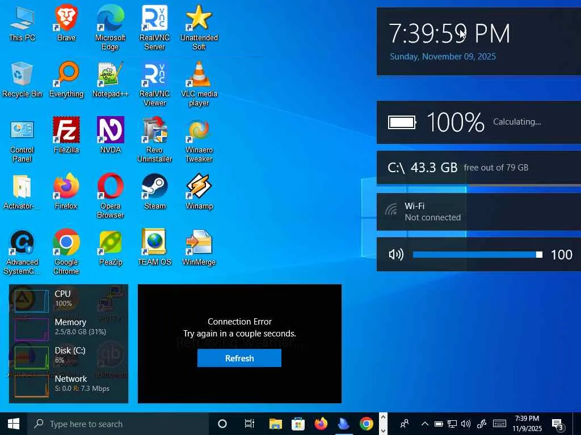Open the taskbar clock and date

[527, 424]
